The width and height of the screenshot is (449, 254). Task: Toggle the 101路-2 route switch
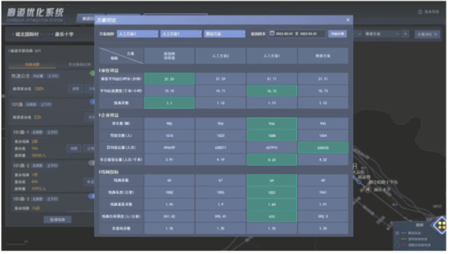(92, 163)
